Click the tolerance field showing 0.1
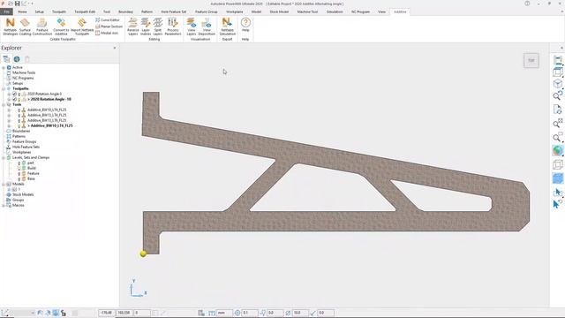The image size is (565, 318). click(x=249, y=313)
